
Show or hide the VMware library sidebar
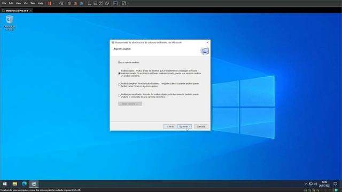pyautogui.click(x=89, y=3)
